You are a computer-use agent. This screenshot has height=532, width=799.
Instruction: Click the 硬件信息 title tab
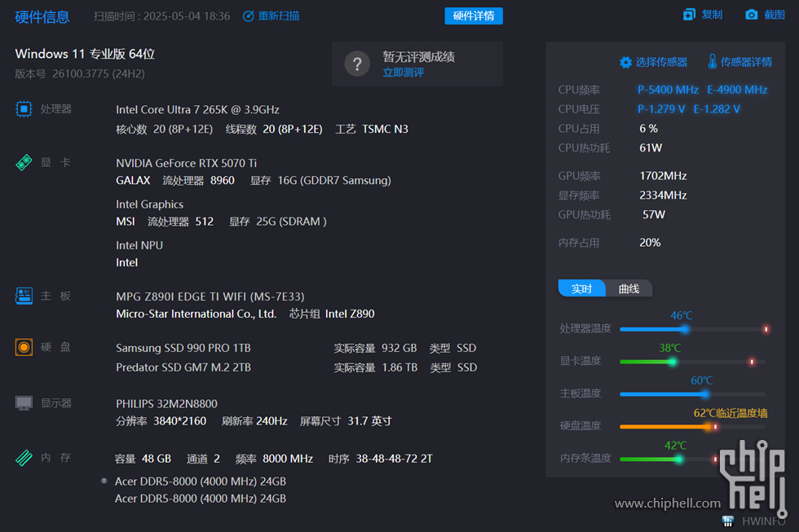tap(42, 17)
